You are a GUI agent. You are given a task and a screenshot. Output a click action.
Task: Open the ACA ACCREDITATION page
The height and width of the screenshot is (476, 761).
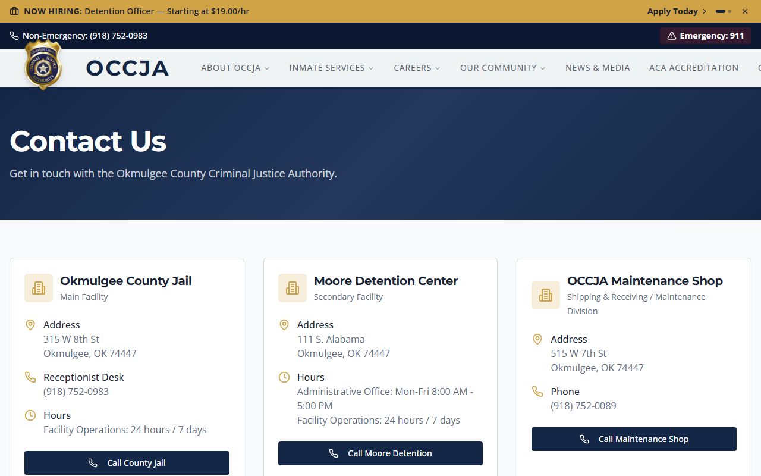pyautogui.click(x=694, y=68)
